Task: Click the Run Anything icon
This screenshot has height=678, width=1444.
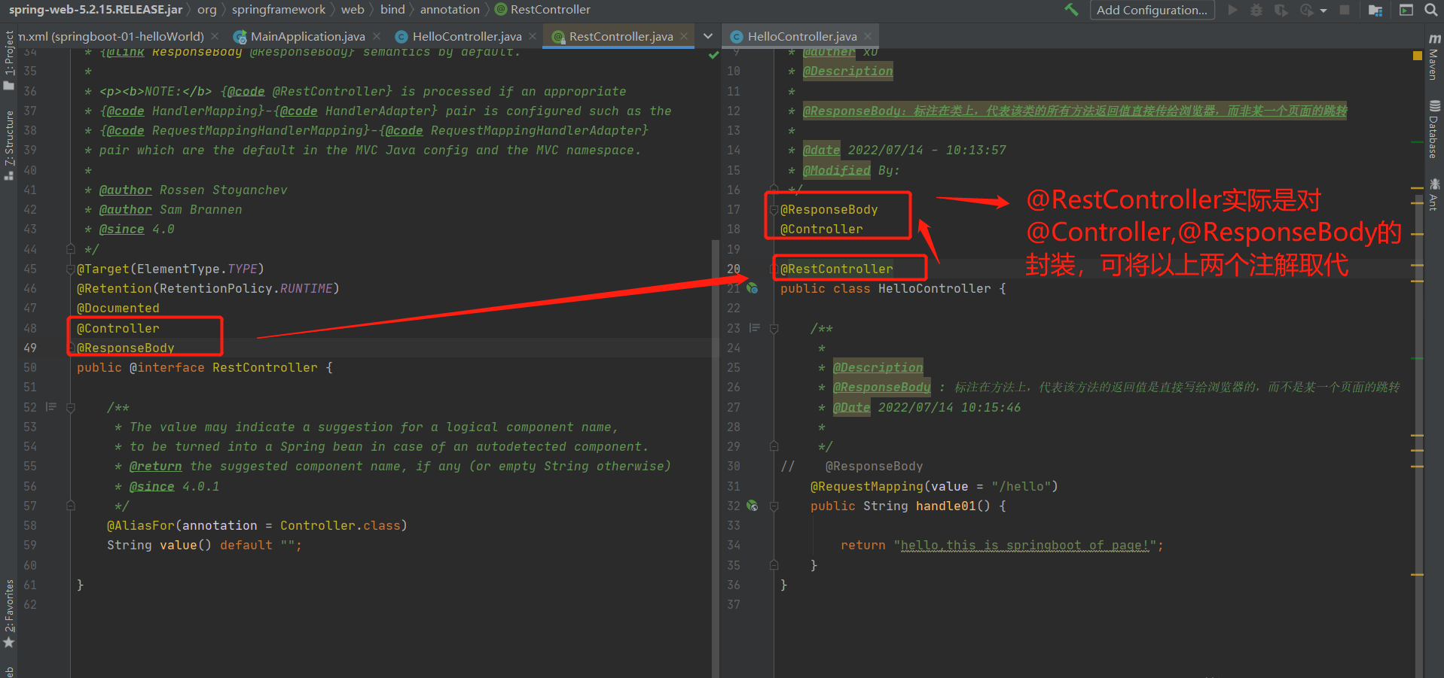Action: 1406,10
